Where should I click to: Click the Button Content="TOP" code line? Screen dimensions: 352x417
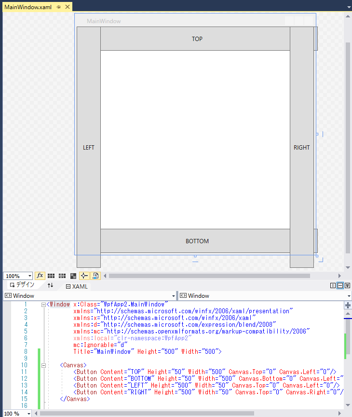tap(205, 372)
